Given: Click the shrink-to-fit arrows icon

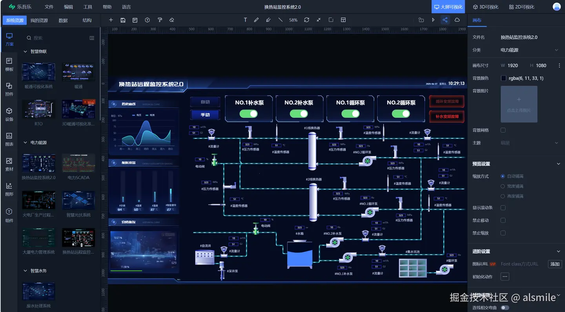Looking at the screenshot, I should point(319,20).
